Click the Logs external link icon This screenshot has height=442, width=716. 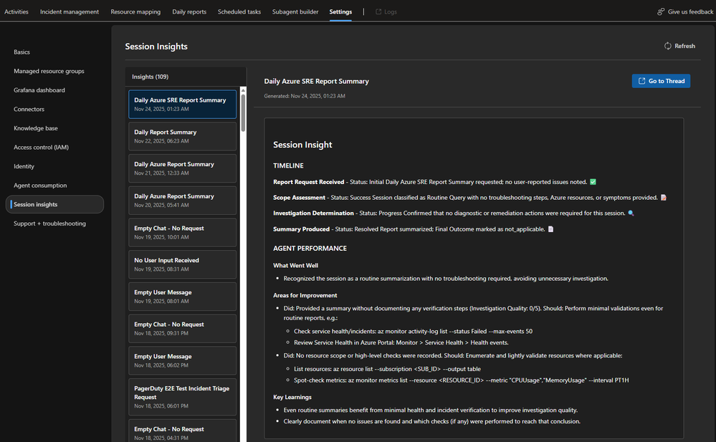[378, 12]
